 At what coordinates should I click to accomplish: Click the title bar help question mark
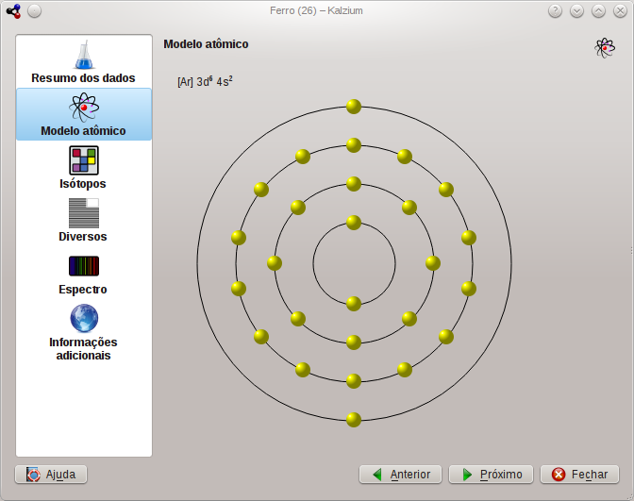click(556, 11)
